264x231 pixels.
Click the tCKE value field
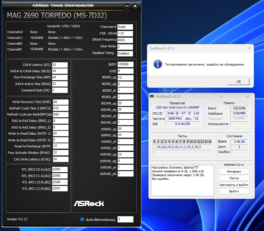pos(125,71)
